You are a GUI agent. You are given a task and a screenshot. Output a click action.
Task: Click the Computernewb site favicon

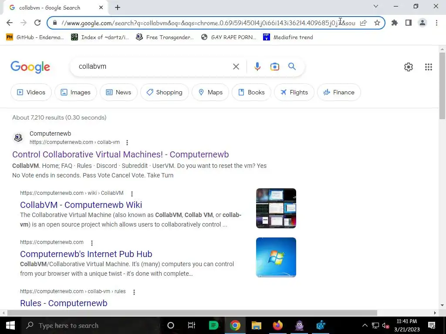tap(18, 138)
